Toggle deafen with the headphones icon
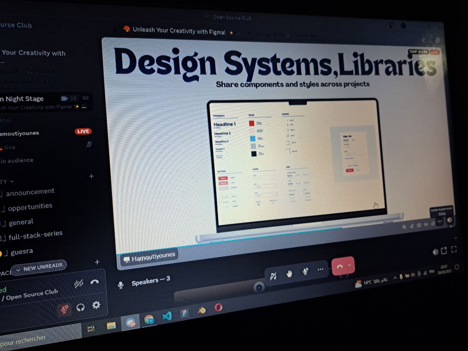Screen dimensions: 468x351 [80, 307]
